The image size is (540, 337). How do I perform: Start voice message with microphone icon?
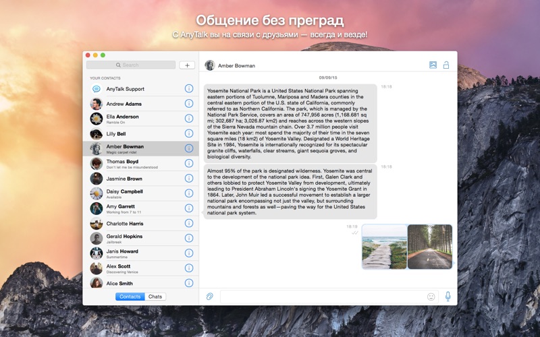(x=448, y=297)
